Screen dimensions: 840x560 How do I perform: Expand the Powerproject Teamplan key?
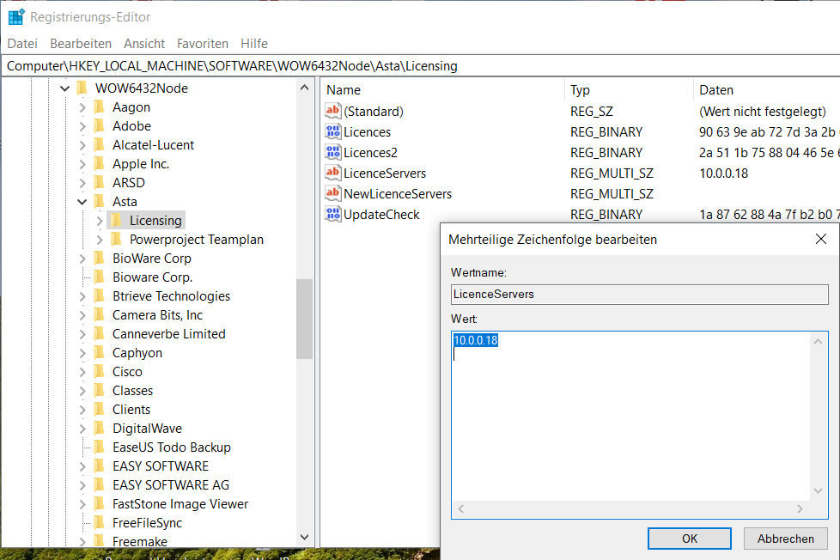click(x=100, y=240)
